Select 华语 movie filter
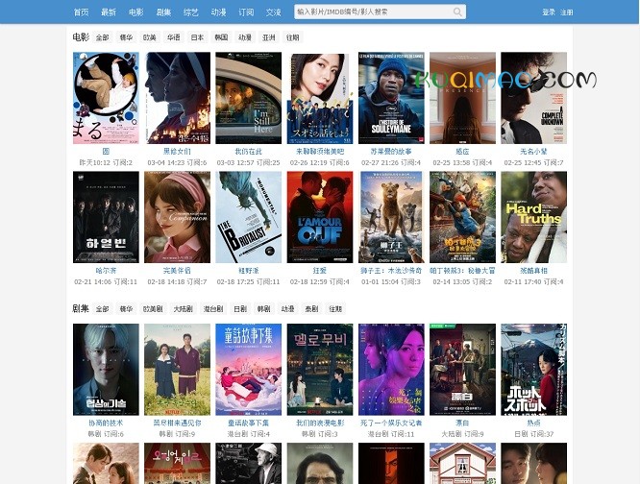The width and height of the screenshot is (640, 484). [x=173, y=37]
